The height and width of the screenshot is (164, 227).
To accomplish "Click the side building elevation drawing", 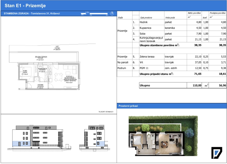I will [x=95, y=138].
